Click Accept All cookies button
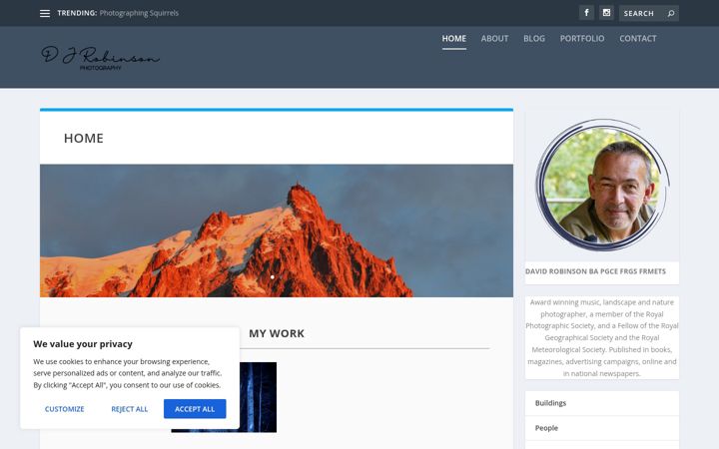 point(195,409)
